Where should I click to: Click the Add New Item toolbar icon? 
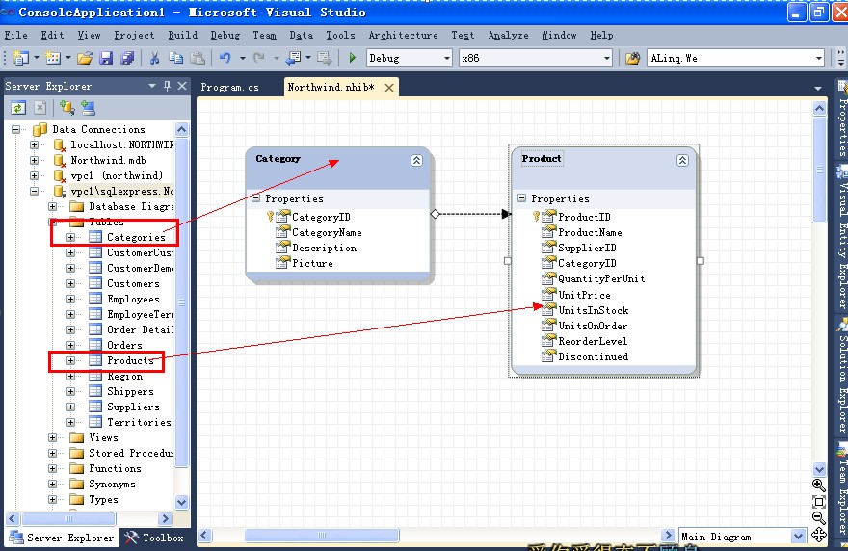(53, 58)
